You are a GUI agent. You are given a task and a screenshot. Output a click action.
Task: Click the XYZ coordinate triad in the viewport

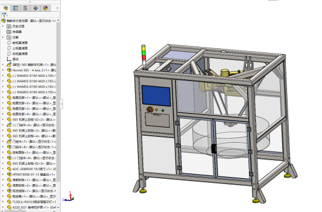pyautogui.click(x=69, y=196)
